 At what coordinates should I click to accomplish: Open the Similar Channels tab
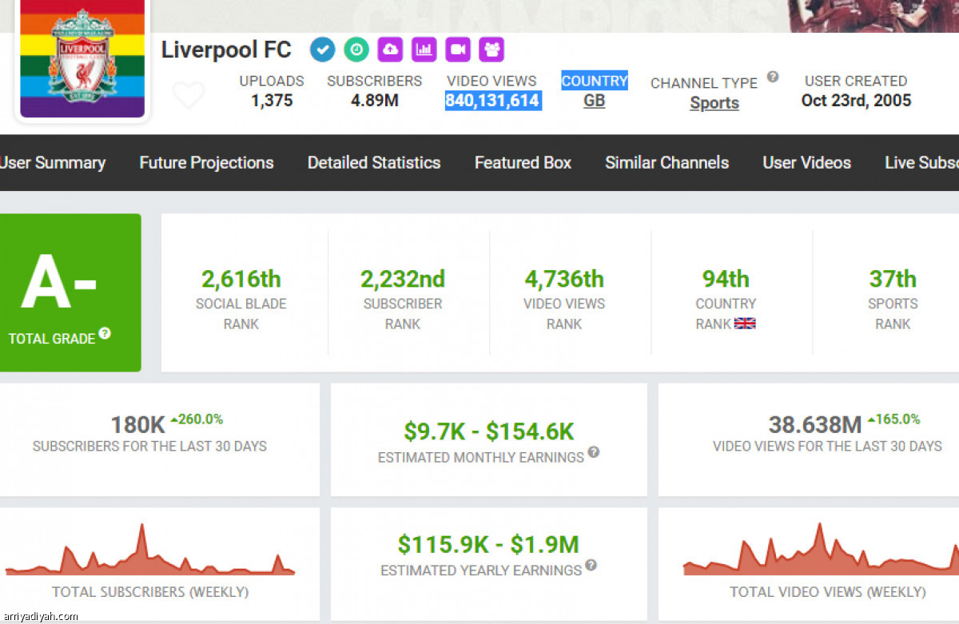(x=667, y=163)
